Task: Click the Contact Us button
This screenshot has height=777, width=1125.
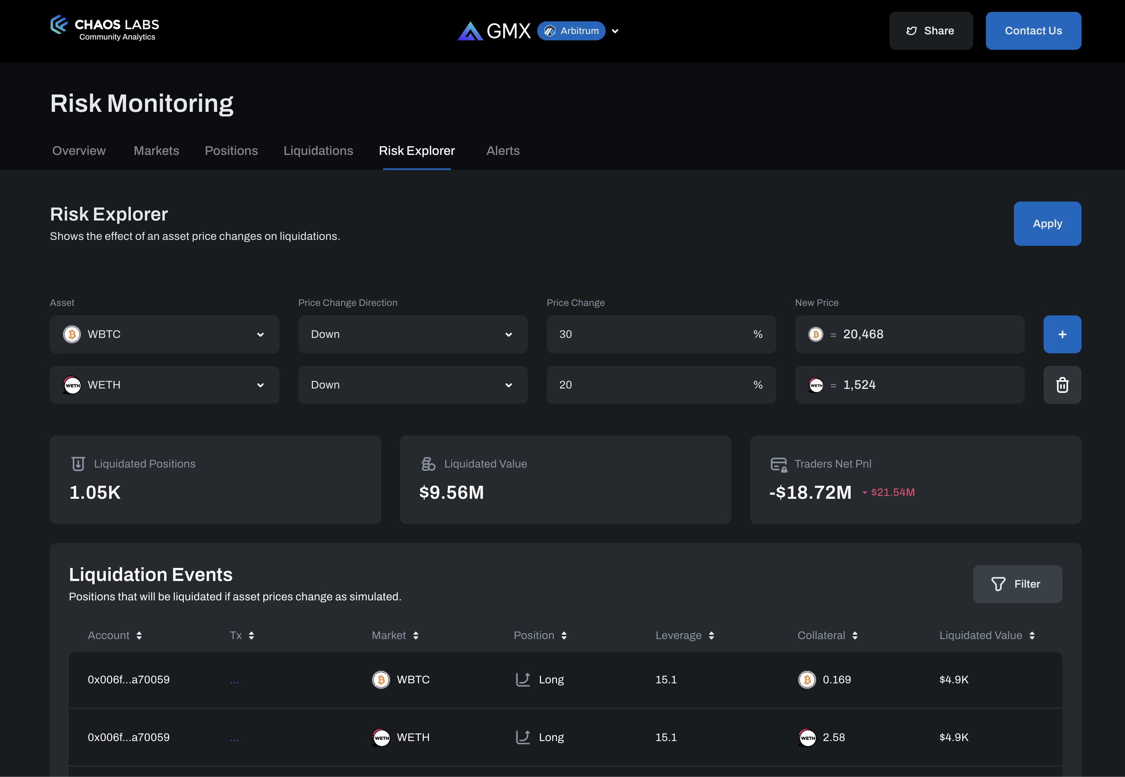Action: 1033,31
